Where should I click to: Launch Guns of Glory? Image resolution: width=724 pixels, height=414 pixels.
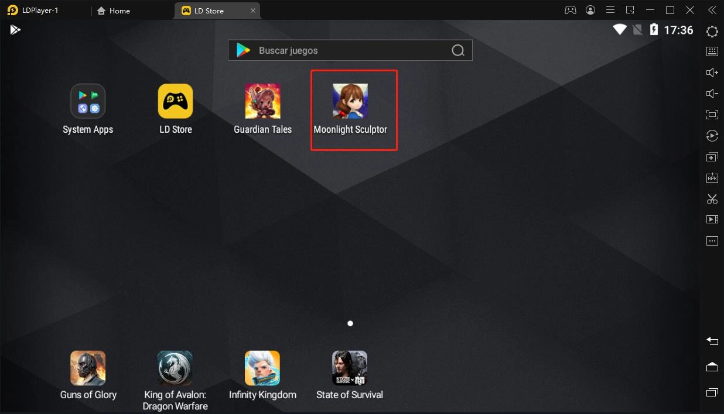(x=88, y=375)
